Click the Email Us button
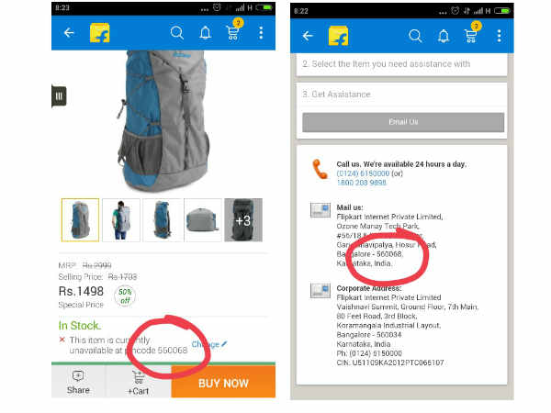 point(403,122)
